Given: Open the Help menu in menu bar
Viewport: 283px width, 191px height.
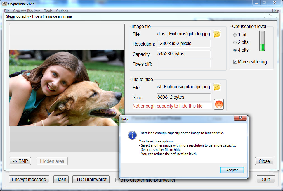Looking at the screenshot, I should click(275, 11).
